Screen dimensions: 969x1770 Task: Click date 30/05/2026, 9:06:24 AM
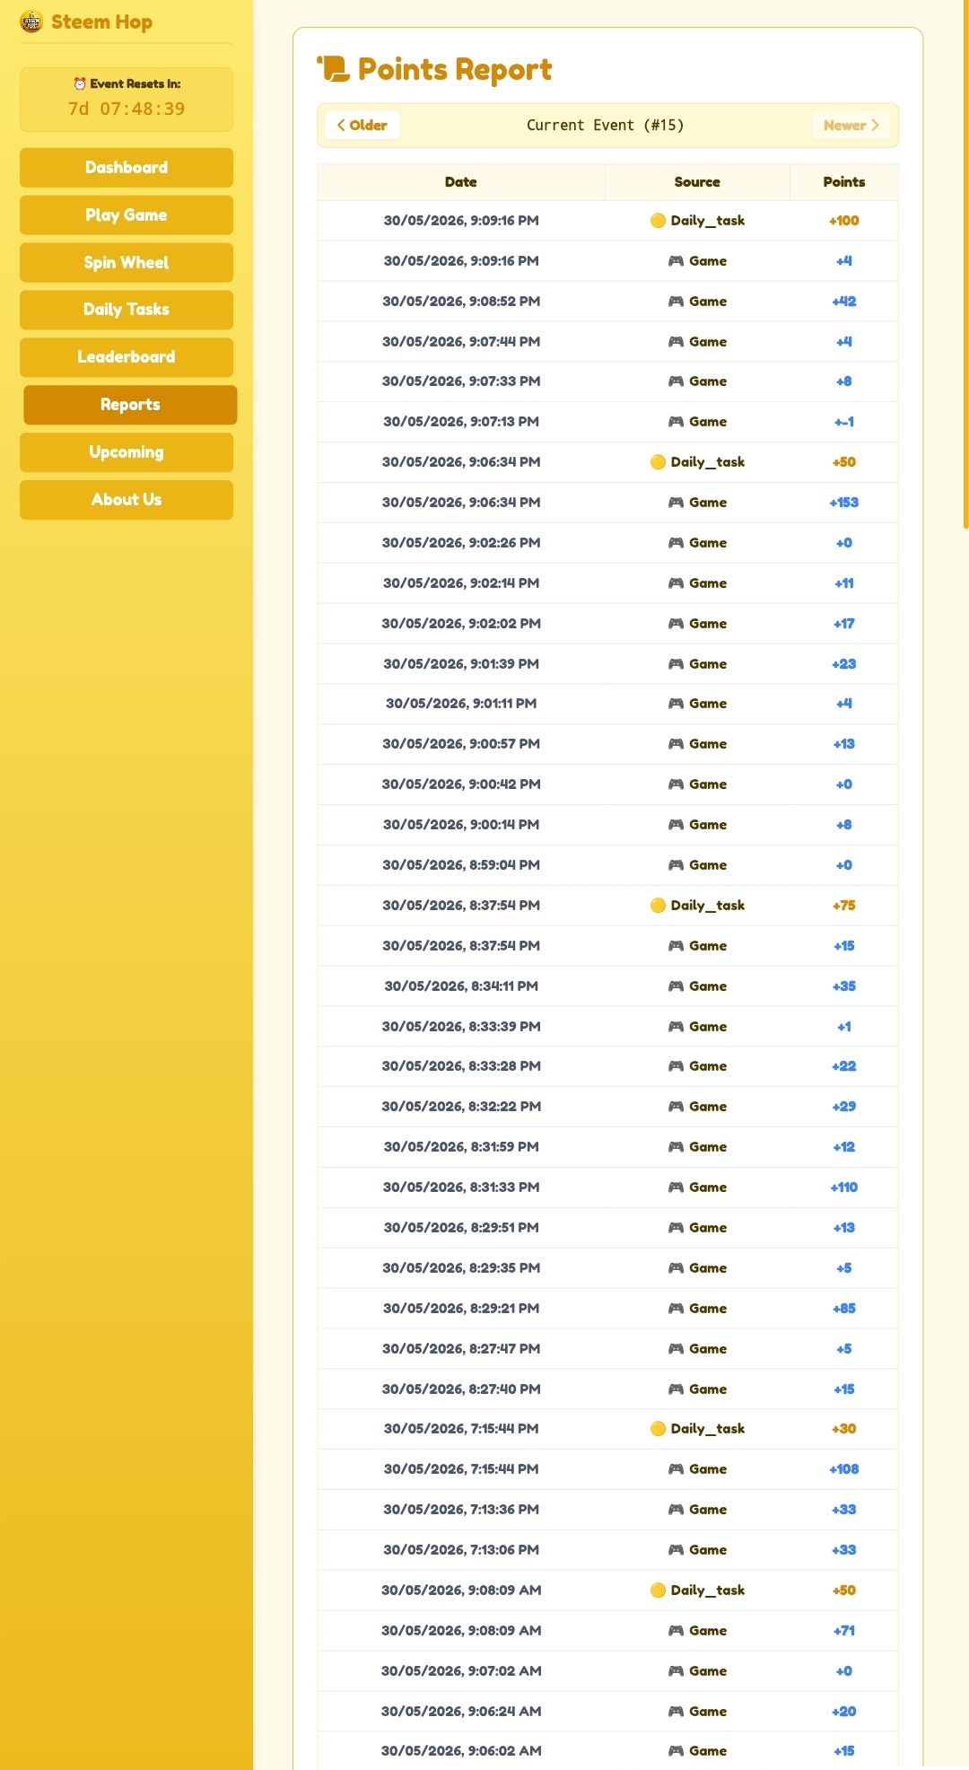tap(461, 1712)
